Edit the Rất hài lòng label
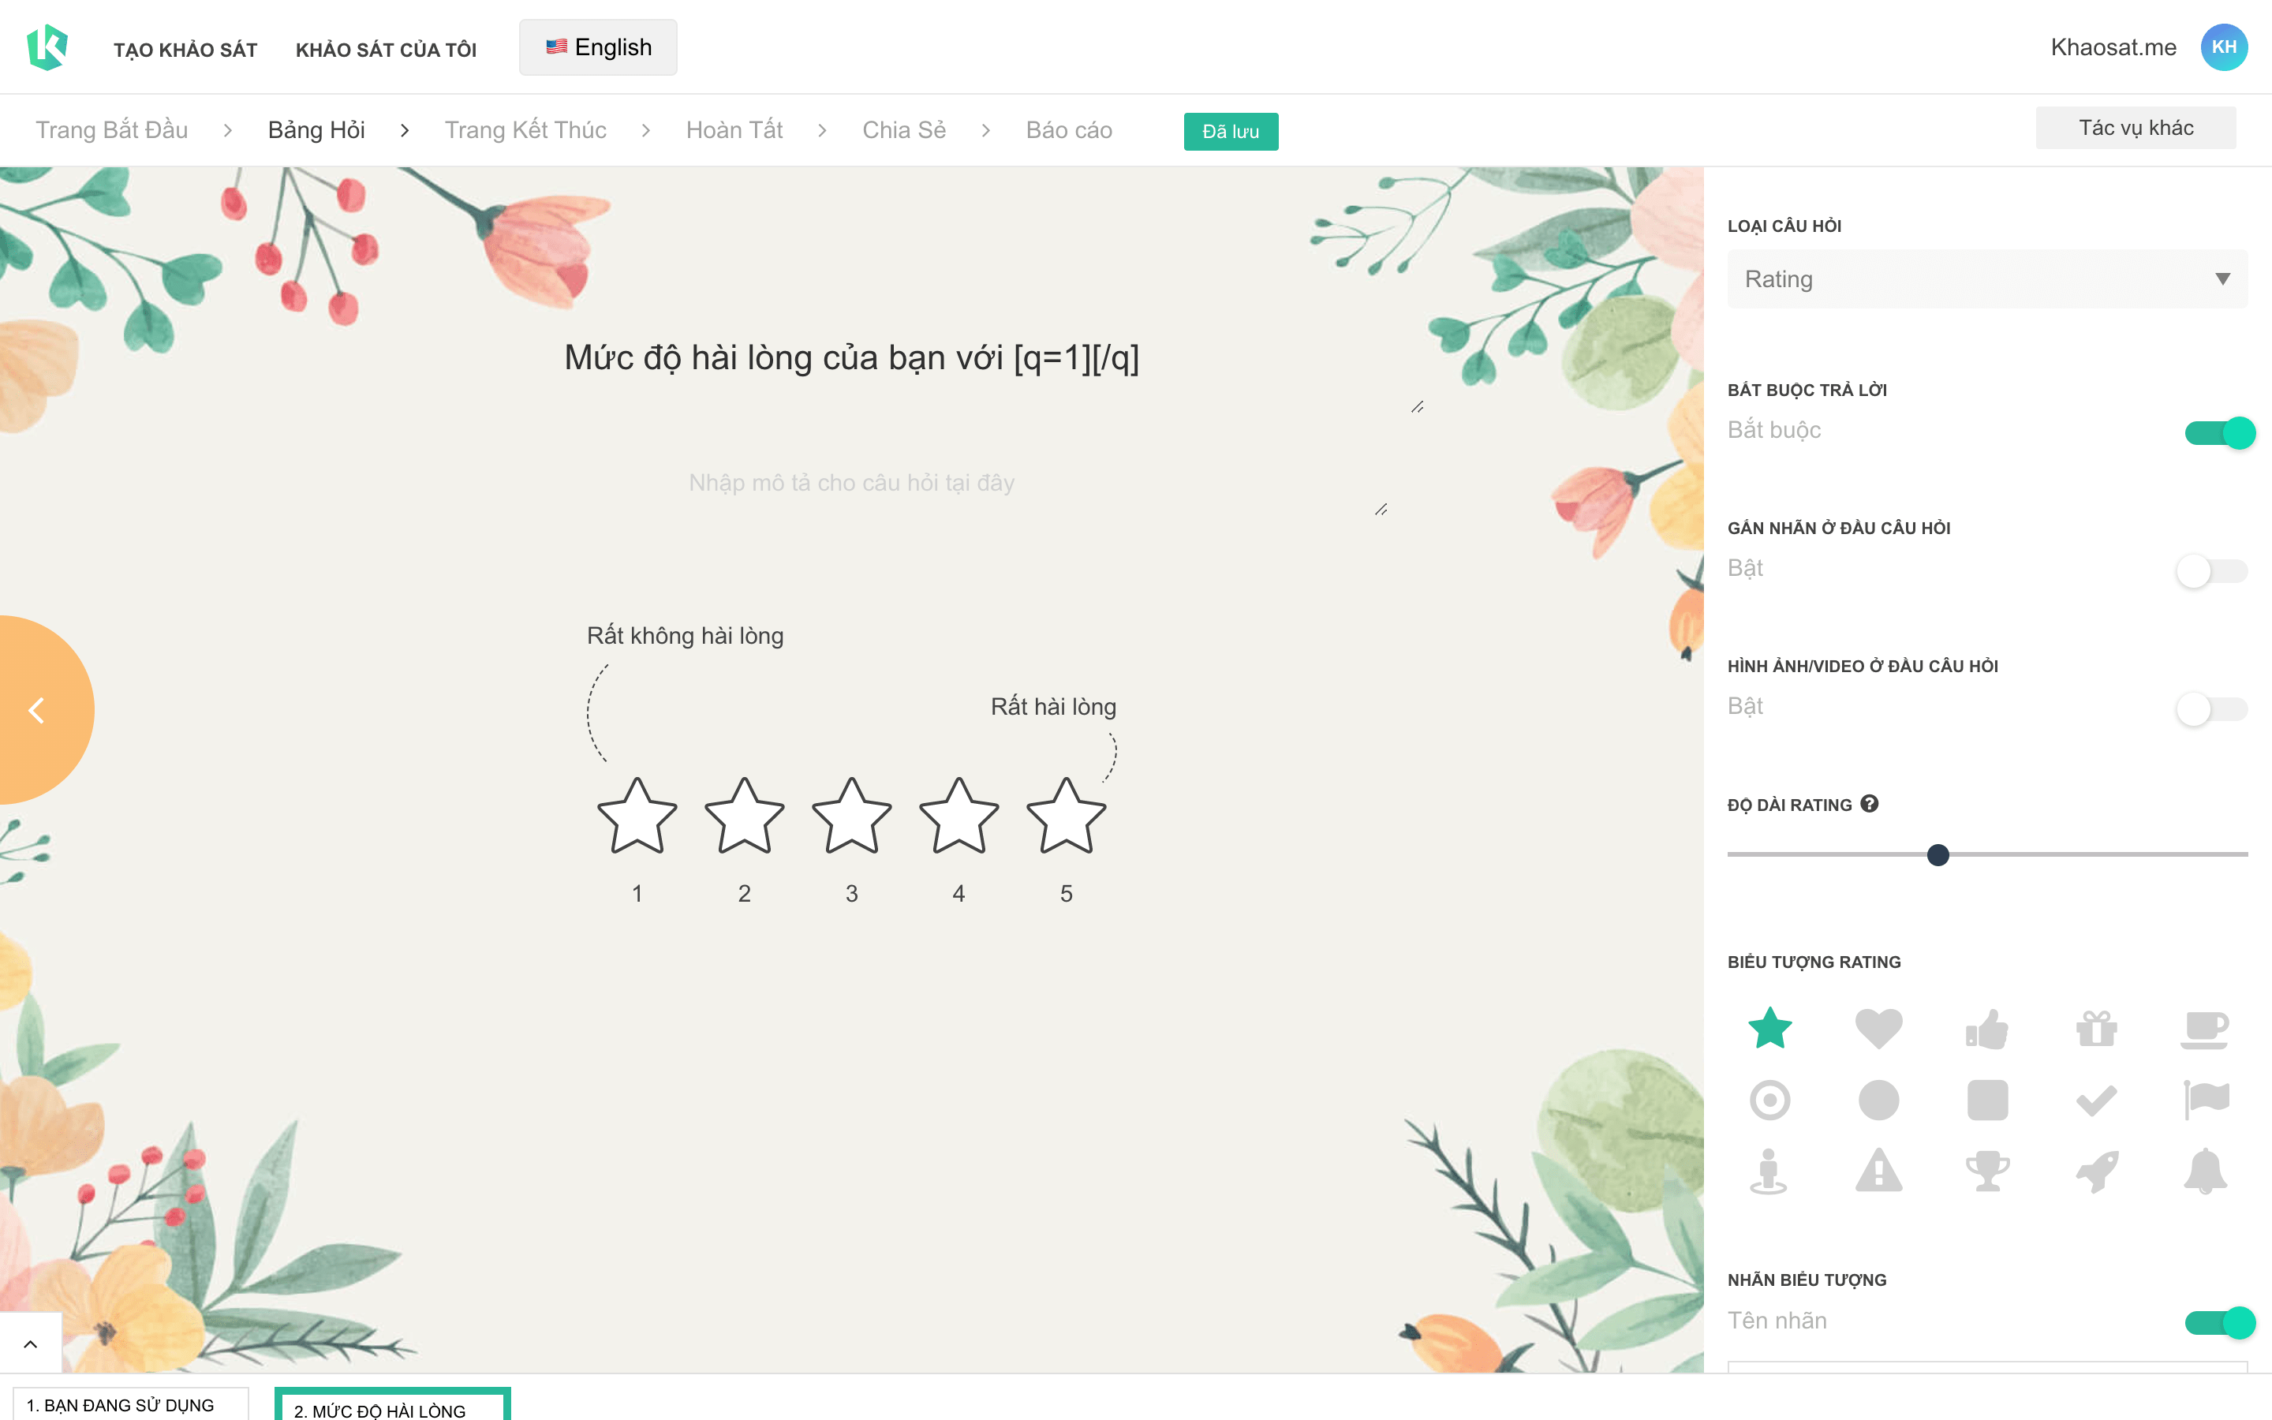The image size is (2272, 1420). click(x=1053, y=706)
